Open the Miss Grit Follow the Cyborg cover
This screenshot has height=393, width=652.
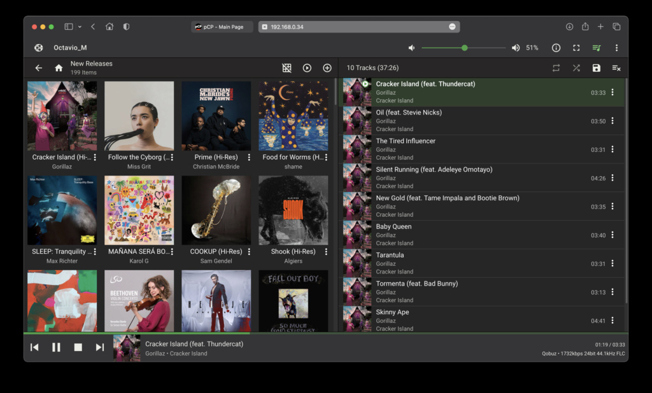point(139,116)
